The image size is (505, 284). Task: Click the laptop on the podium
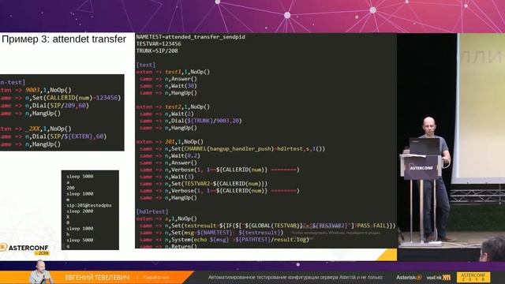point(425,146)
